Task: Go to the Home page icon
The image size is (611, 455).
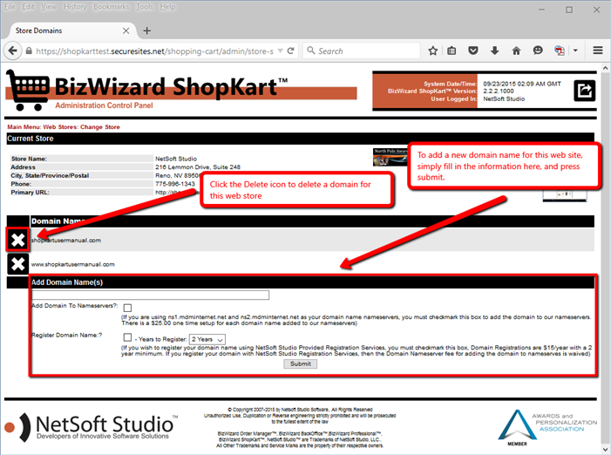Action: 516,51
